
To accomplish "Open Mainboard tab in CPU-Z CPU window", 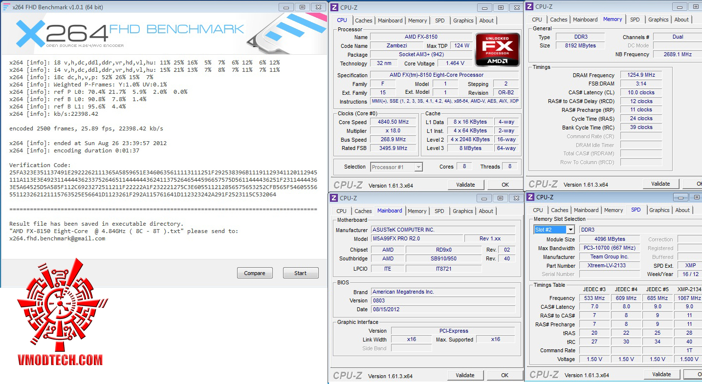I will (390, 21).
